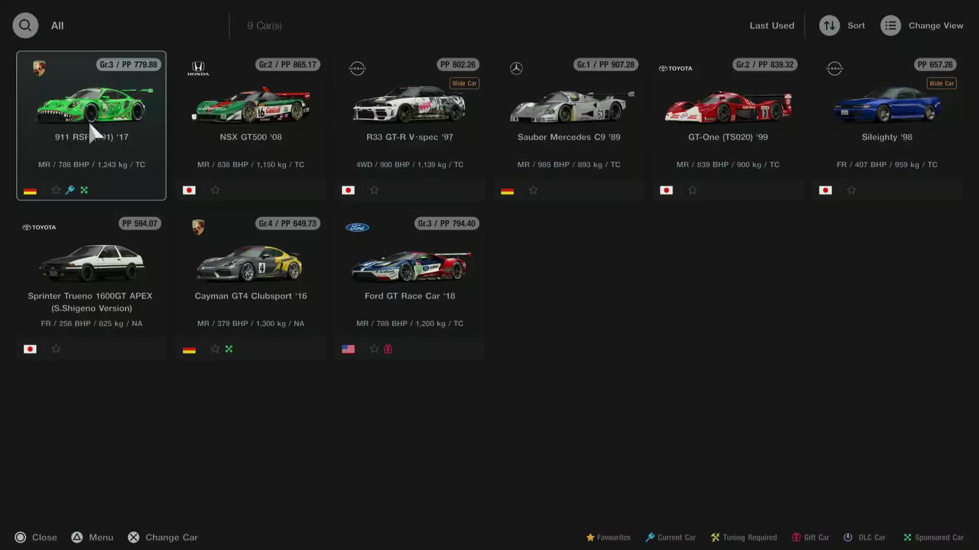
Task: Open the All filter search label
Action: click(57, 25)
